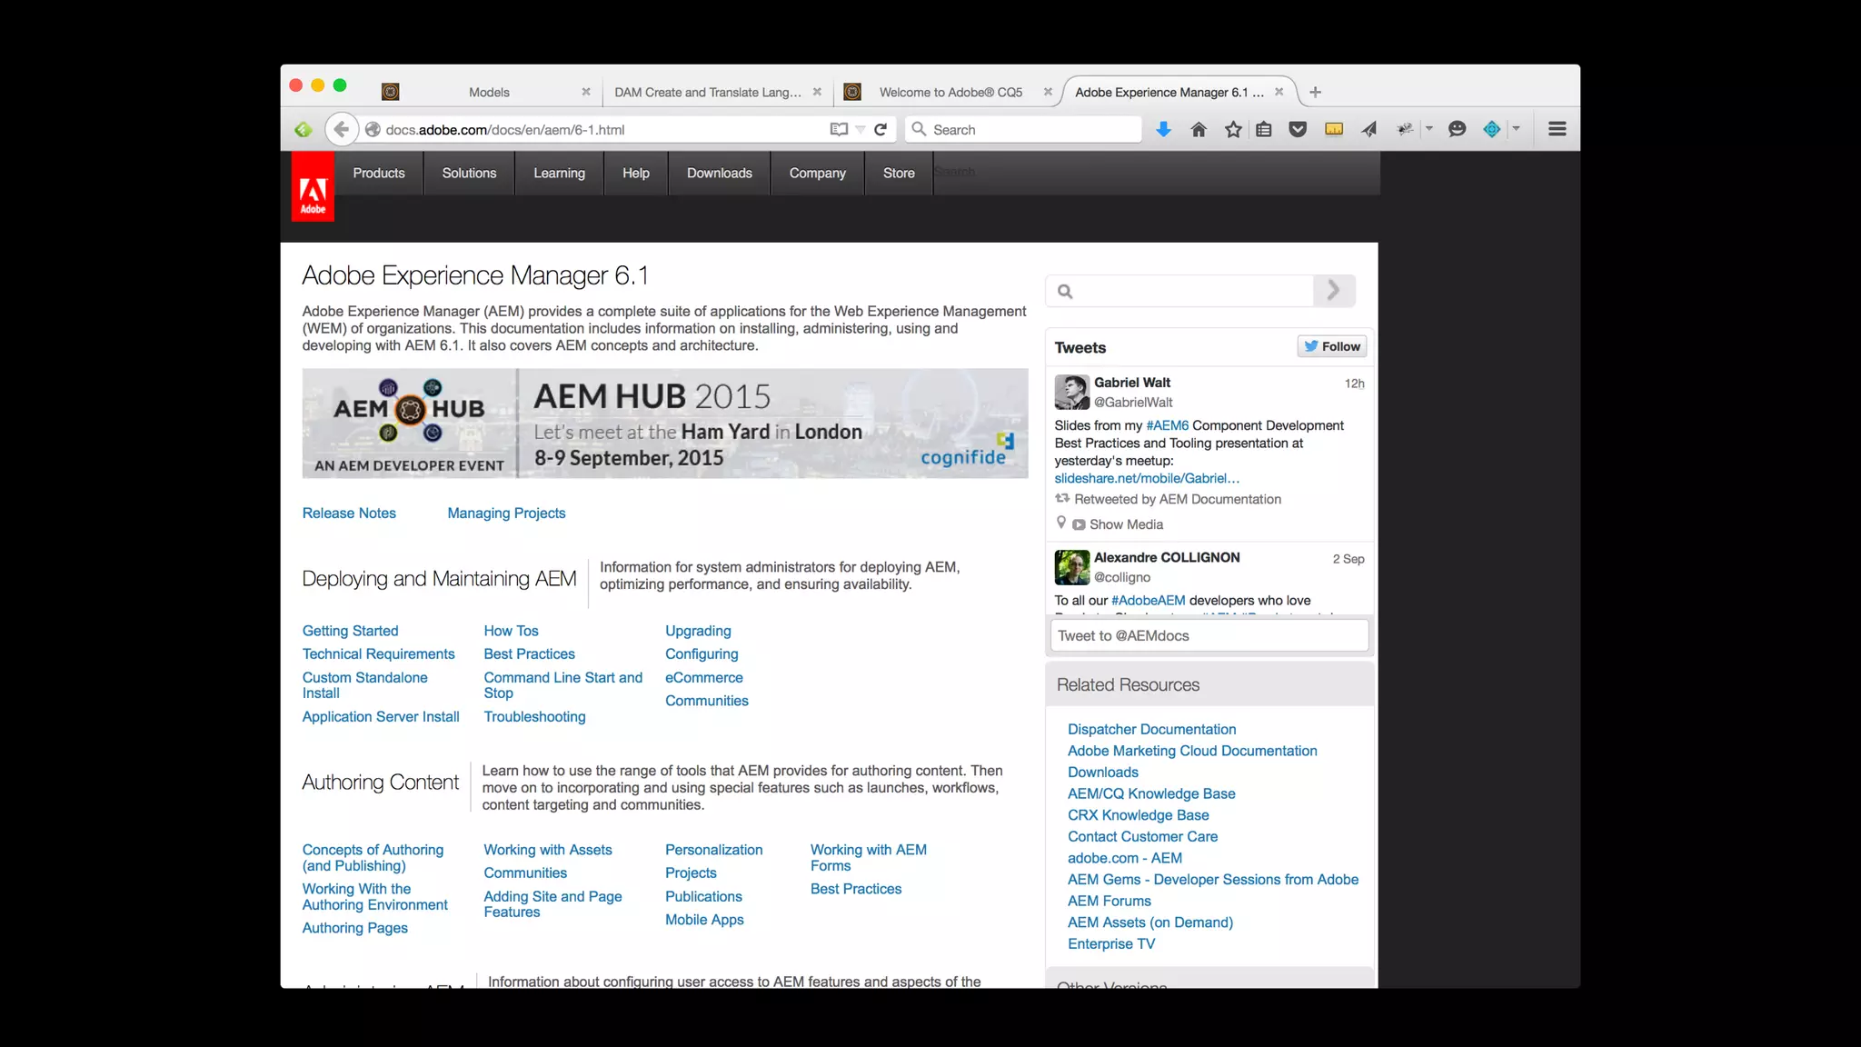Switch to the Welcome to Adobe CQ5 tab

[950, 92]
